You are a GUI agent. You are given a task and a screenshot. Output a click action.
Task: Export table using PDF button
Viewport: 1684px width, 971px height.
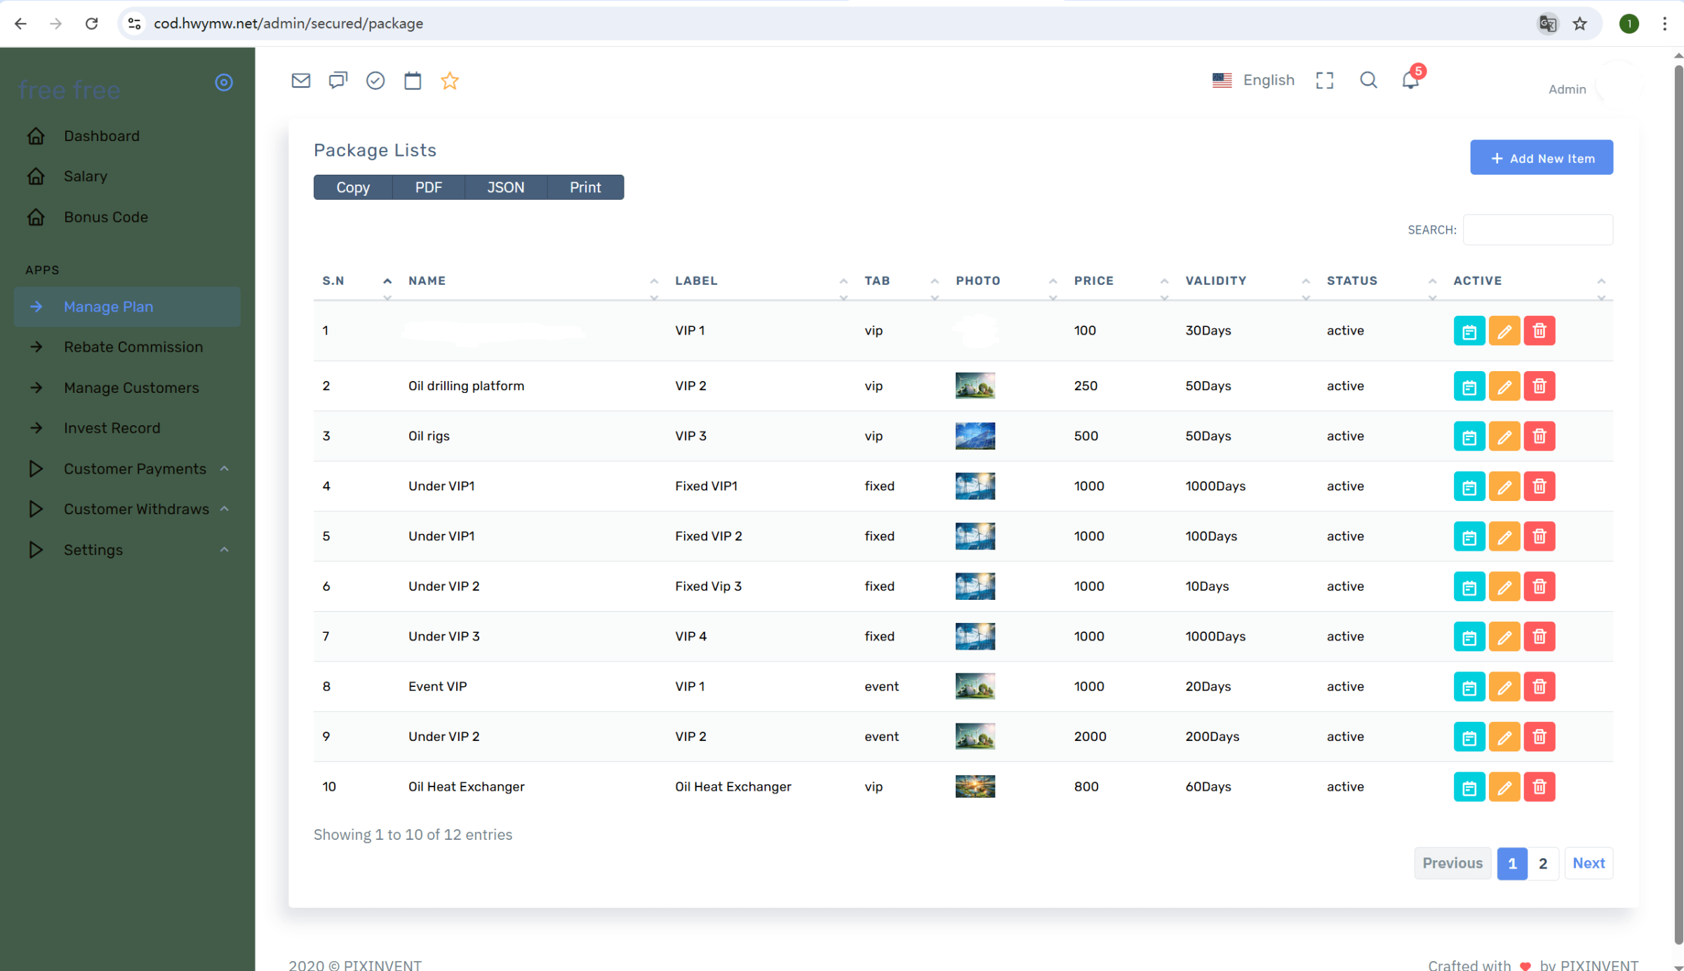428,187
